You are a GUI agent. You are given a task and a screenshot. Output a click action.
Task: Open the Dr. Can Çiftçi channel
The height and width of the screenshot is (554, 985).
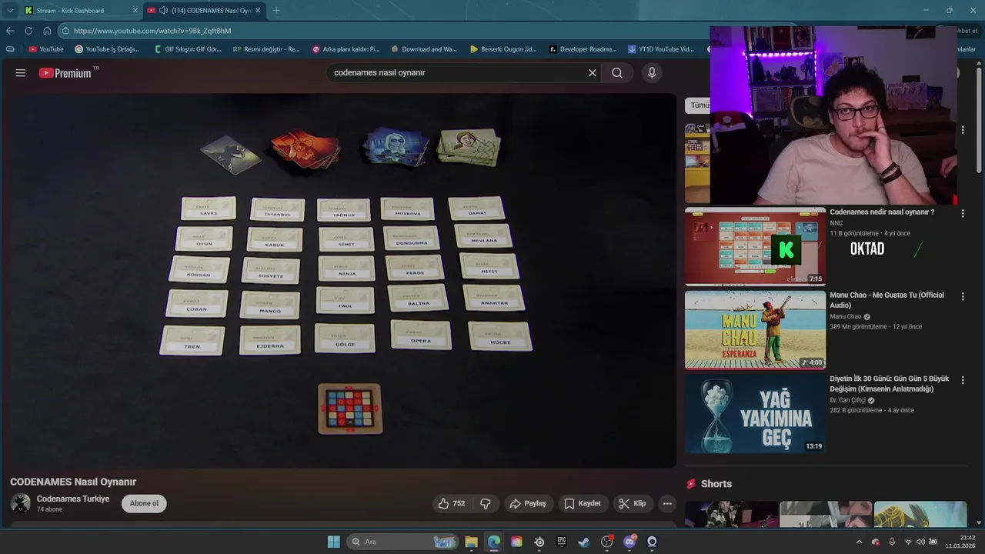point(847,400)
